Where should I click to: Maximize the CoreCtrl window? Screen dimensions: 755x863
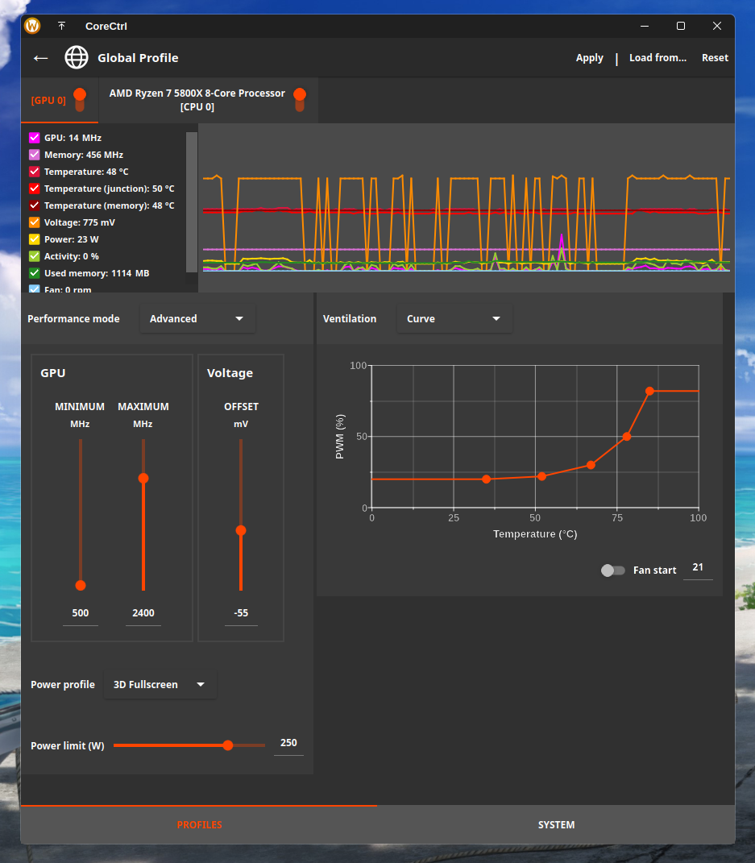coord(681,26)
